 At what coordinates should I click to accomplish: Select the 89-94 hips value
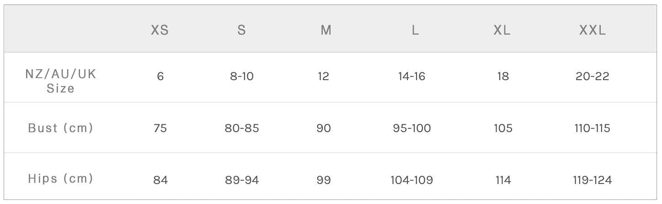pyautogui.click(x=242, y=180)
